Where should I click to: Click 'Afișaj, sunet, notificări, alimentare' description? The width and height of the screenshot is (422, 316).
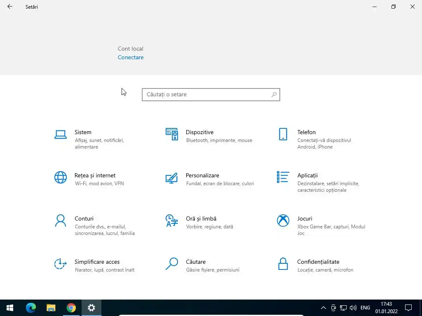tap(99, 144)
